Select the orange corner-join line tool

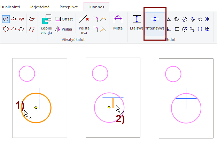pos(103,19)
